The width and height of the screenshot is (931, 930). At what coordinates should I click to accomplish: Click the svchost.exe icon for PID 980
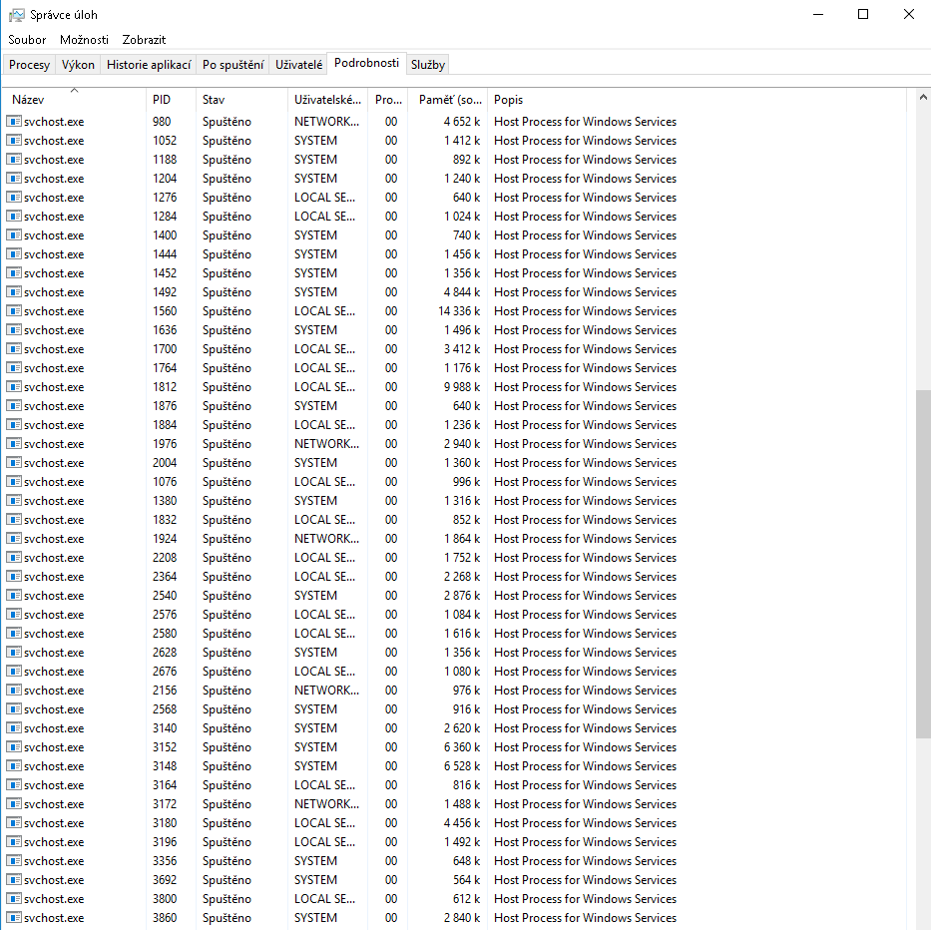14,122
